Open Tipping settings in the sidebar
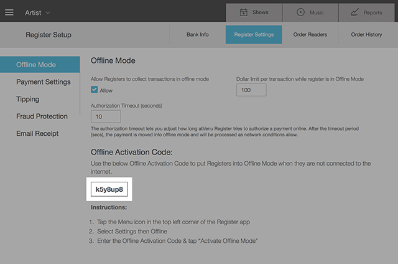 tap(28, 99)
